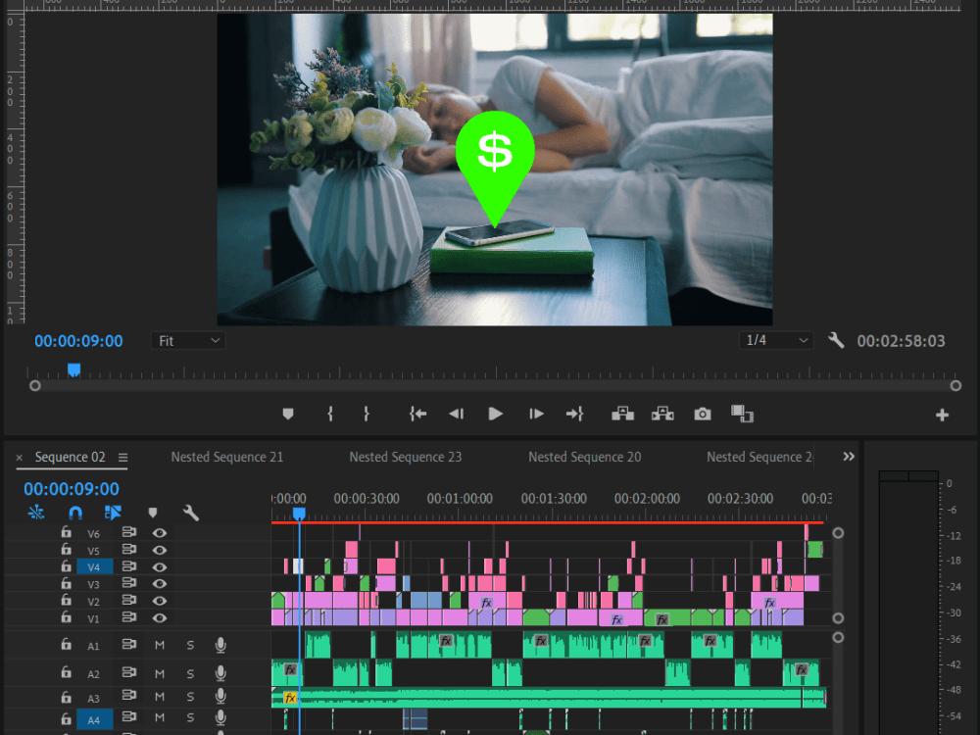The width and height of the screenshot is (980, 735).
Task: Export frame with camera icon
Action: [703, 414]
